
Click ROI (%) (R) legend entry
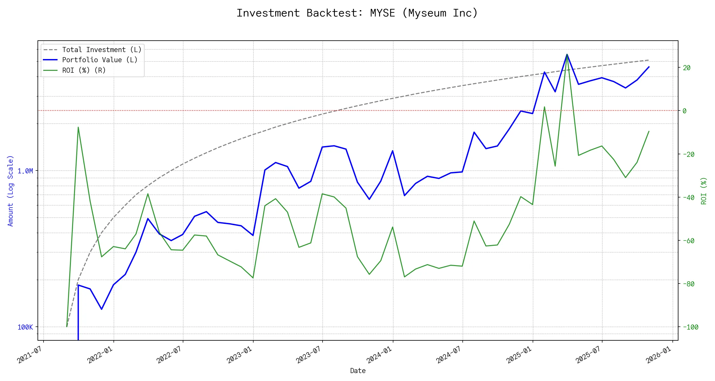point(84,70)
